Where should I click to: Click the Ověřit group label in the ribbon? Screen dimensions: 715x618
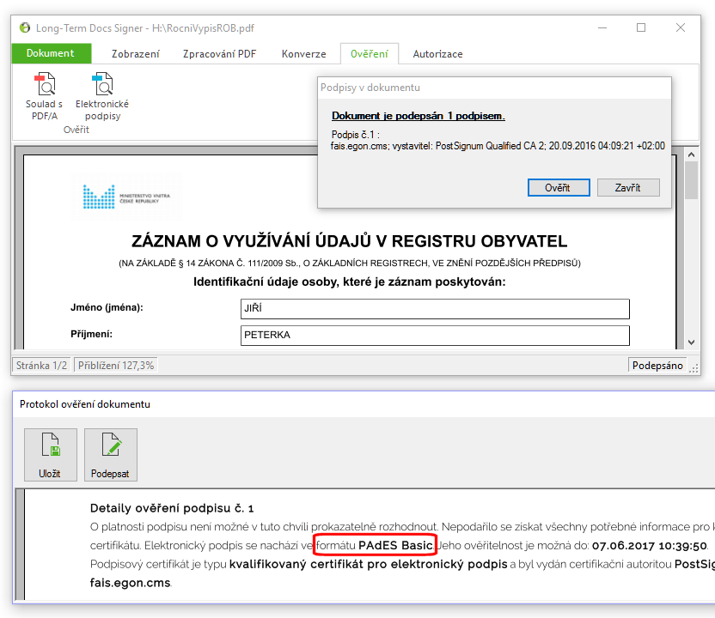pyautogui.click(x=76, y=130)
